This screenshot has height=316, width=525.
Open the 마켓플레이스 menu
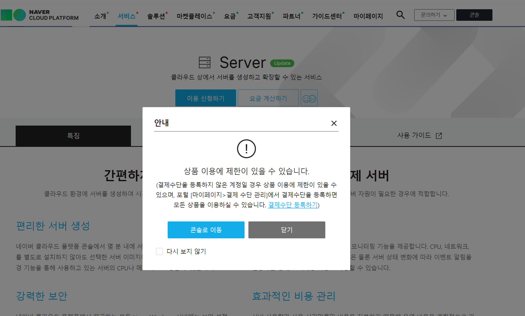[194, 16]
